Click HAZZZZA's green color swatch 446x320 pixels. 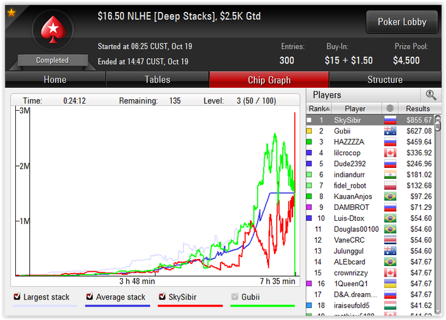point(309,142)
